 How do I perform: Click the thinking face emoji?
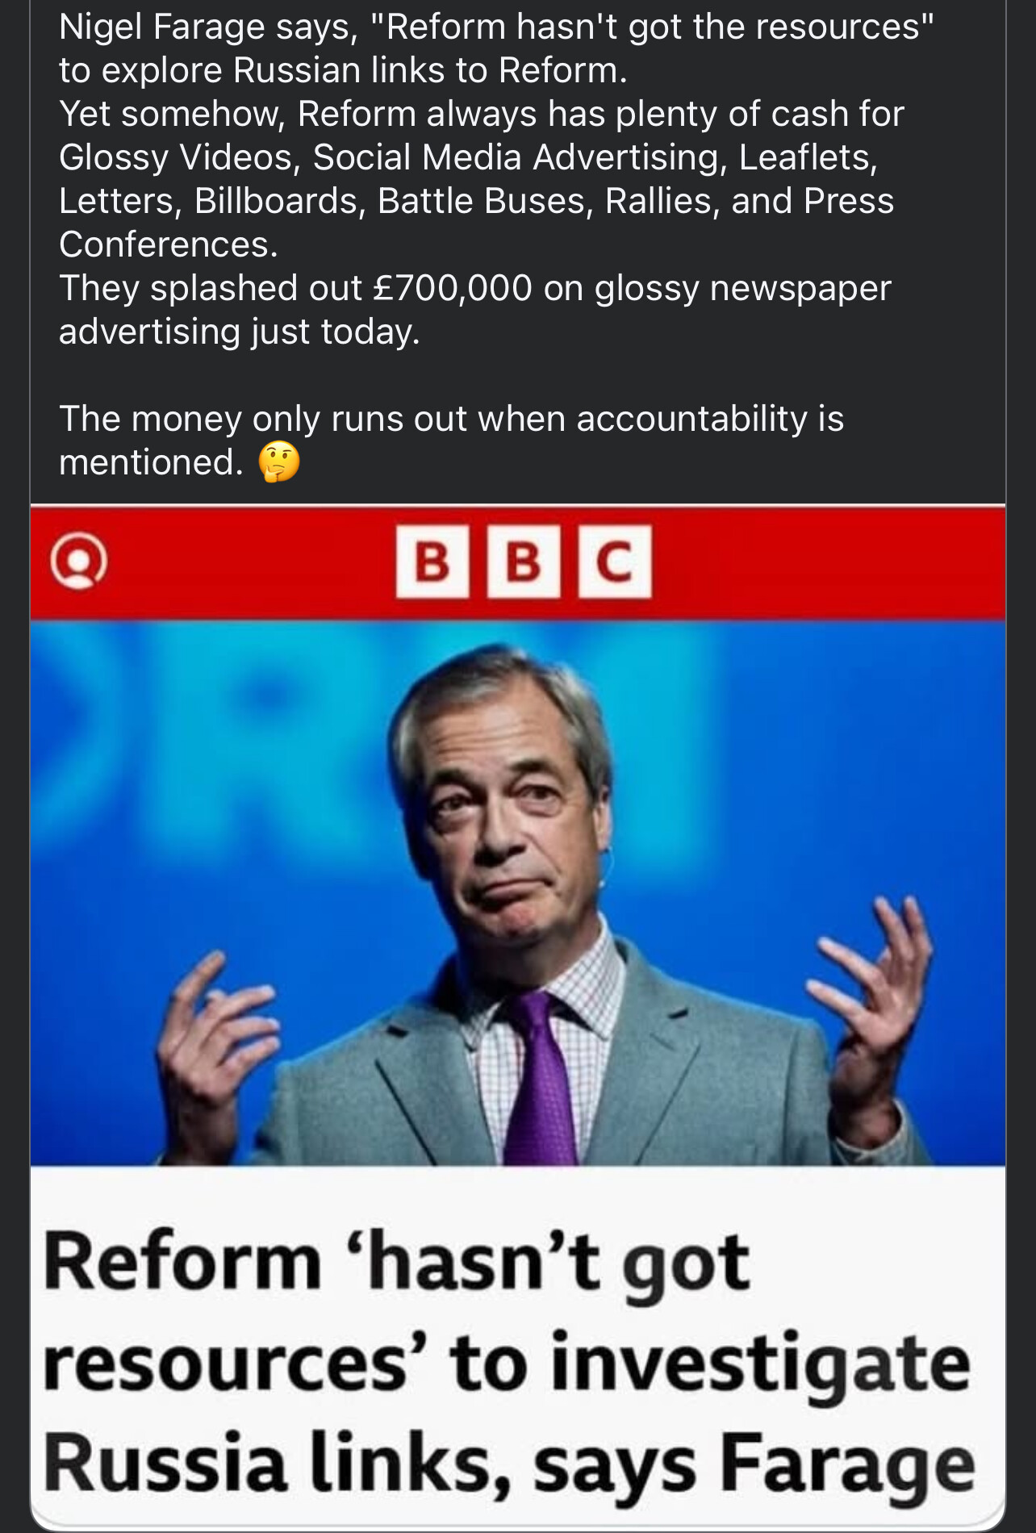tap(279, 462)
